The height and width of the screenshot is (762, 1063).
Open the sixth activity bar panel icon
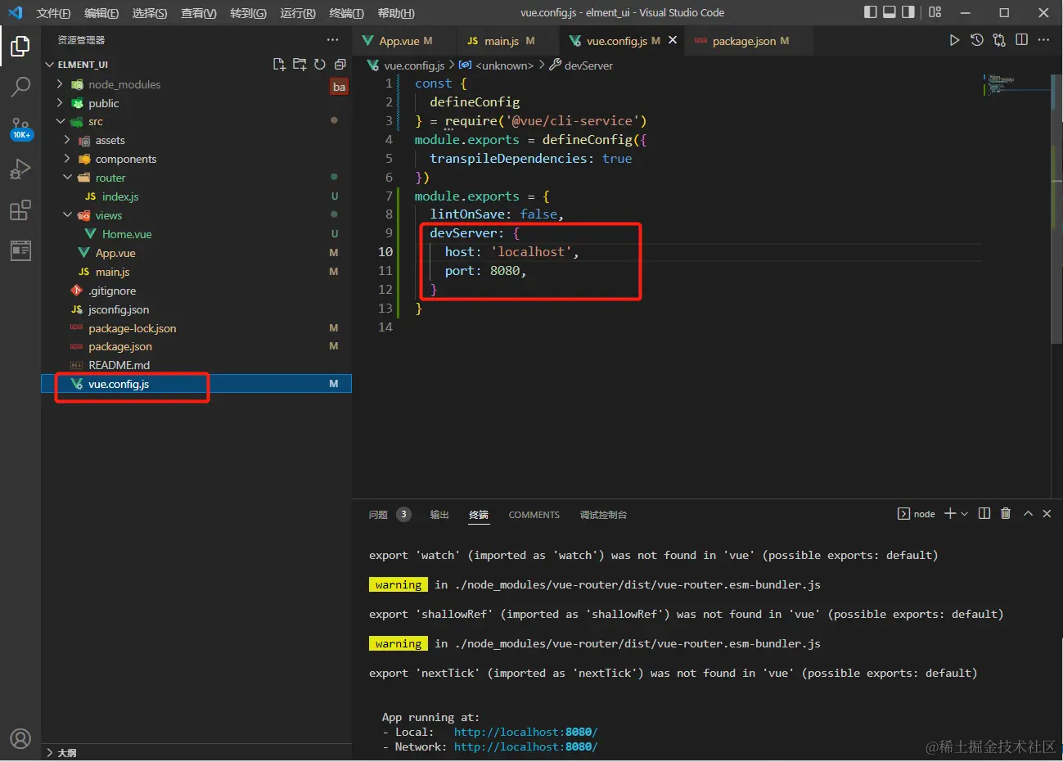tap(20, 250)
